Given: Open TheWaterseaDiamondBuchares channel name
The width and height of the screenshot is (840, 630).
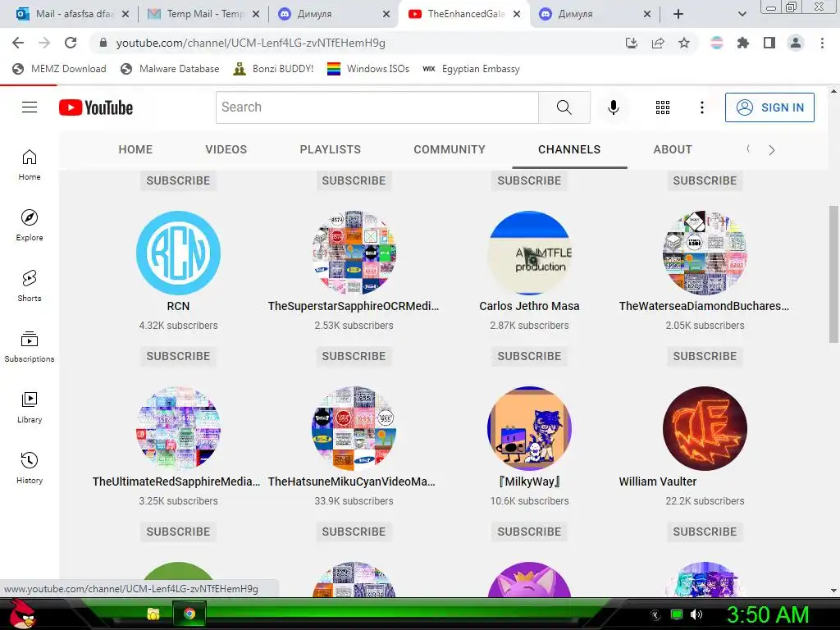Looking at the screenshot, I should pos(704,306).
